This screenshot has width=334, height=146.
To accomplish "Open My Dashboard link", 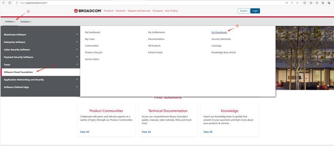I will click(x=92, y=32).
